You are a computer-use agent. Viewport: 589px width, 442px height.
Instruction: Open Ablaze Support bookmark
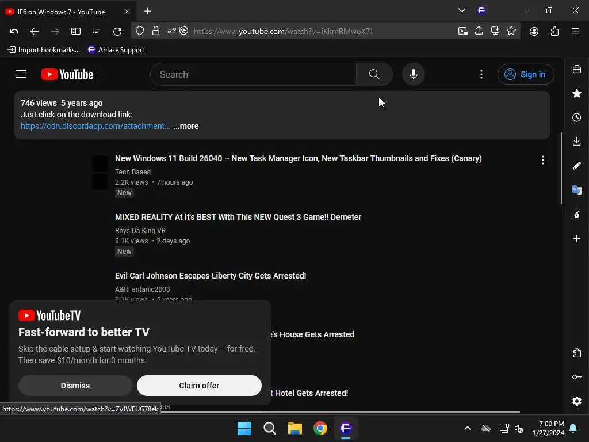coord(116,50)
